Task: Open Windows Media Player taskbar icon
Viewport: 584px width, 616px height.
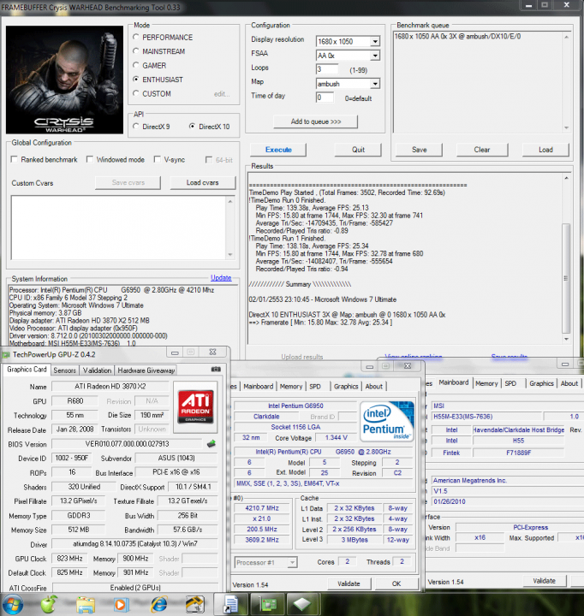Action: 121,605
